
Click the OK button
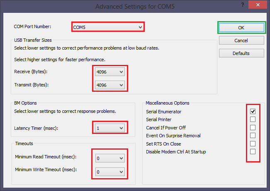[x=241, y=27]
